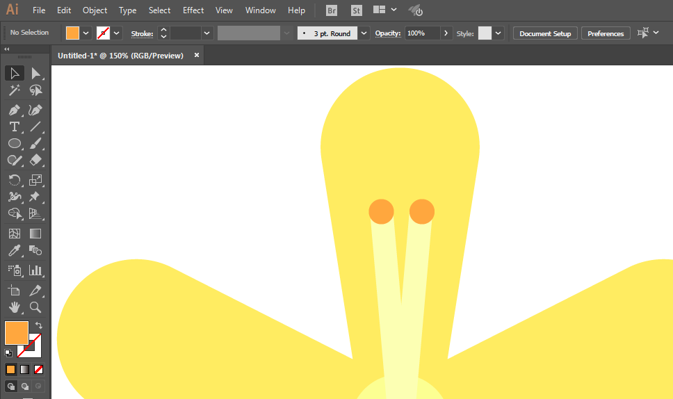Open the Window menu

coord(261,10)
